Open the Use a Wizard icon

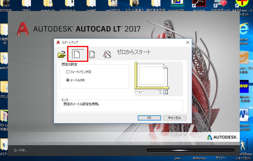[x=107, y=54]
